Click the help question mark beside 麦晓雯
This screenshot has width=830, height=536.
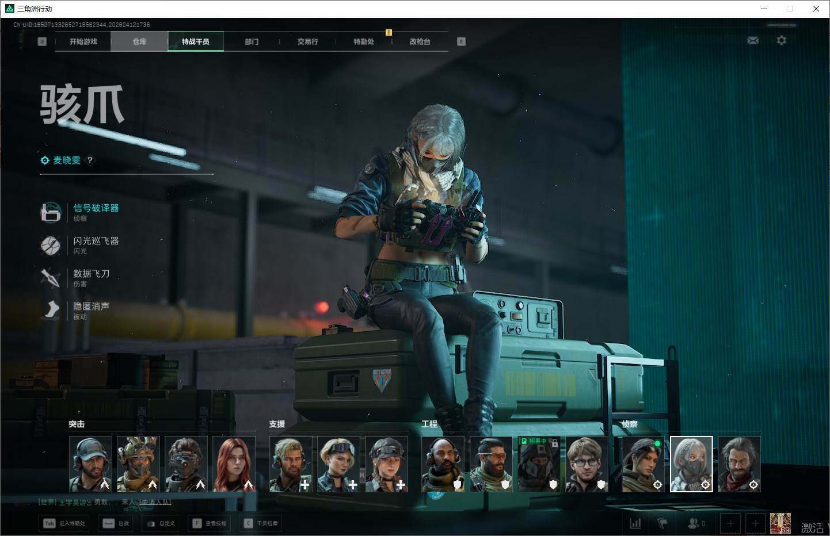(90, 160)
